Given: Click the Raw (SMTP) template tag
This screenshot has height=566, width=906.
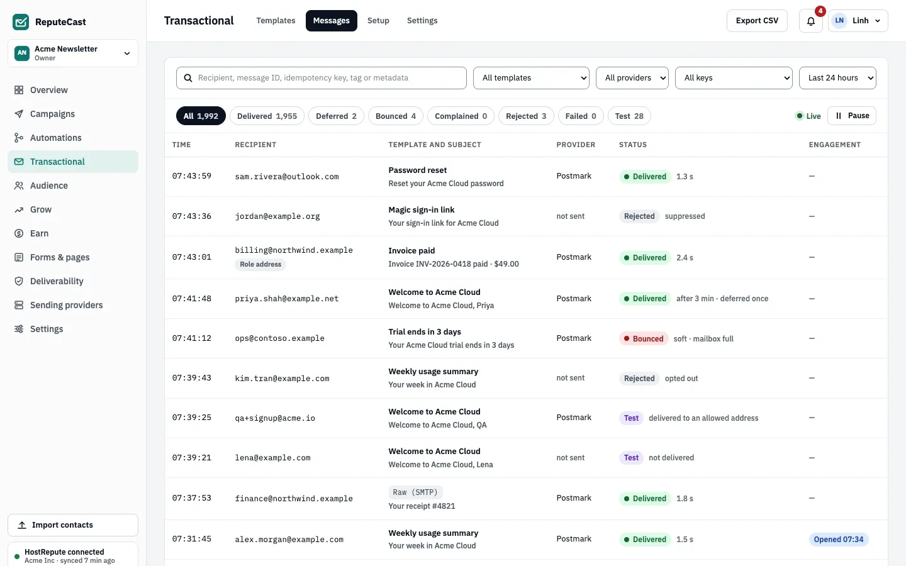Looking at the screenshot, I should [x=415, y=492].
